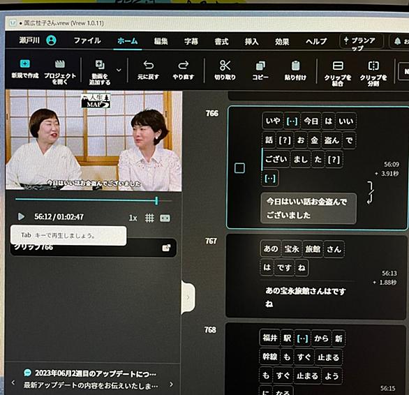Select the ホーム tab
The width and height of the screenshot is (409, 395).
127,41
